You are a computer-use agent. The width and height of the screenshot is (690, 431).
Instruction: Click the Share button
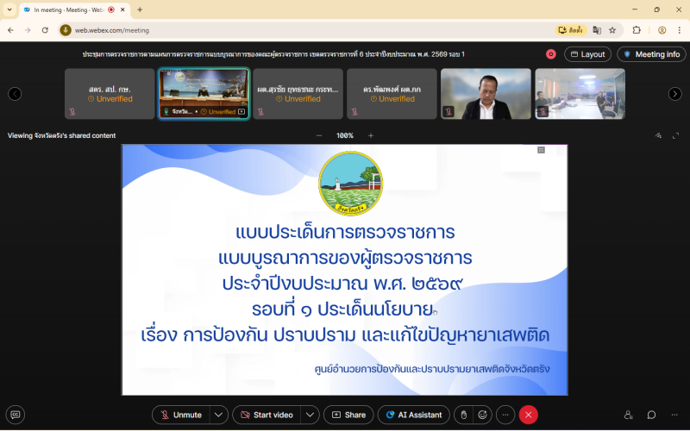point(348,415)
